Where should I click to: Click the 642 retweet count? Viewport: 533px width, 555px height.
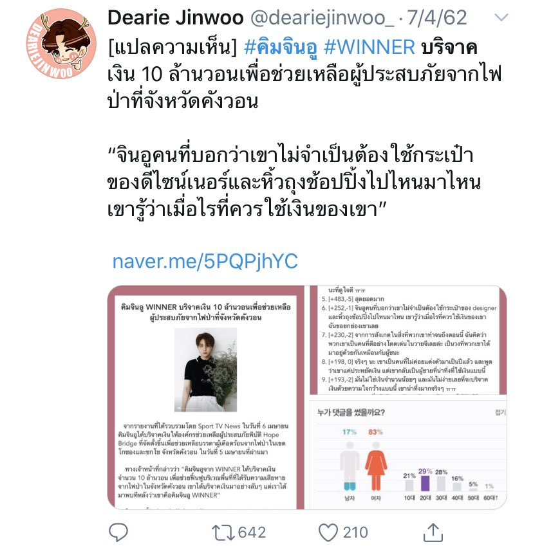[252, 532]
